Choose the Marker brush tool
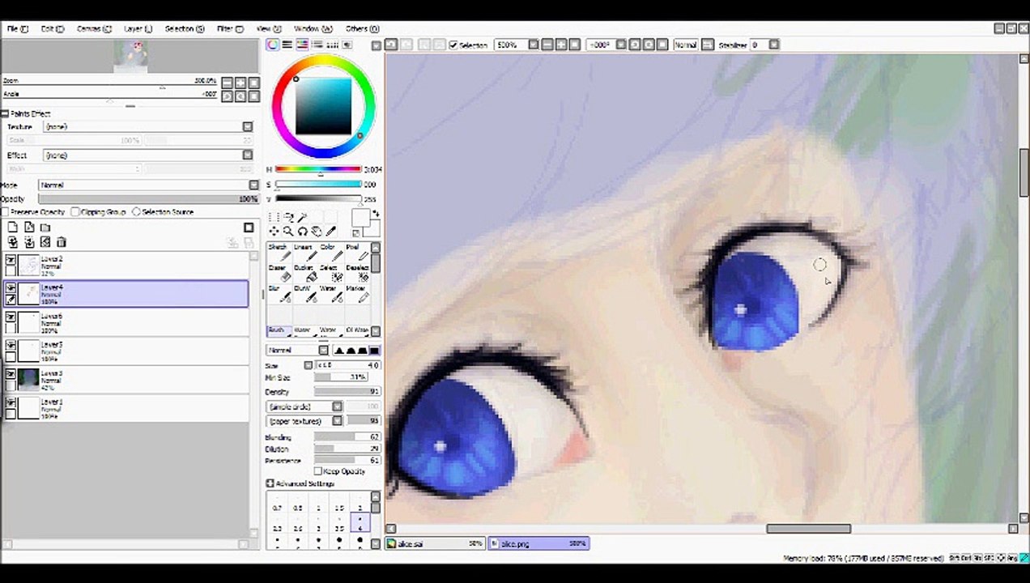The width and height of the screenshot is (1030, 583). pos(356,294)
